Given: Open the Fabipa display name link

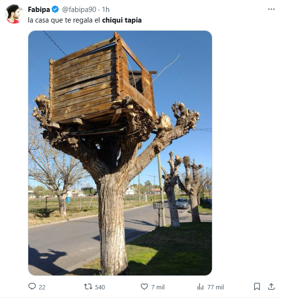Looking at the screenshot, I should tap(39, 9).
